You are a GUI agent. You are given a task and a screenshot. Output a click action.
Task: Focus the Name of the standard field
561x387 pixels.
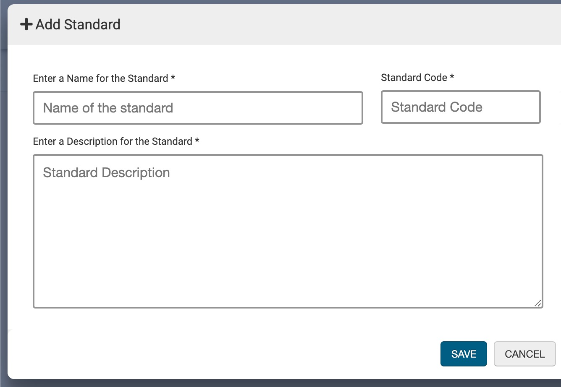coord(198,108)
